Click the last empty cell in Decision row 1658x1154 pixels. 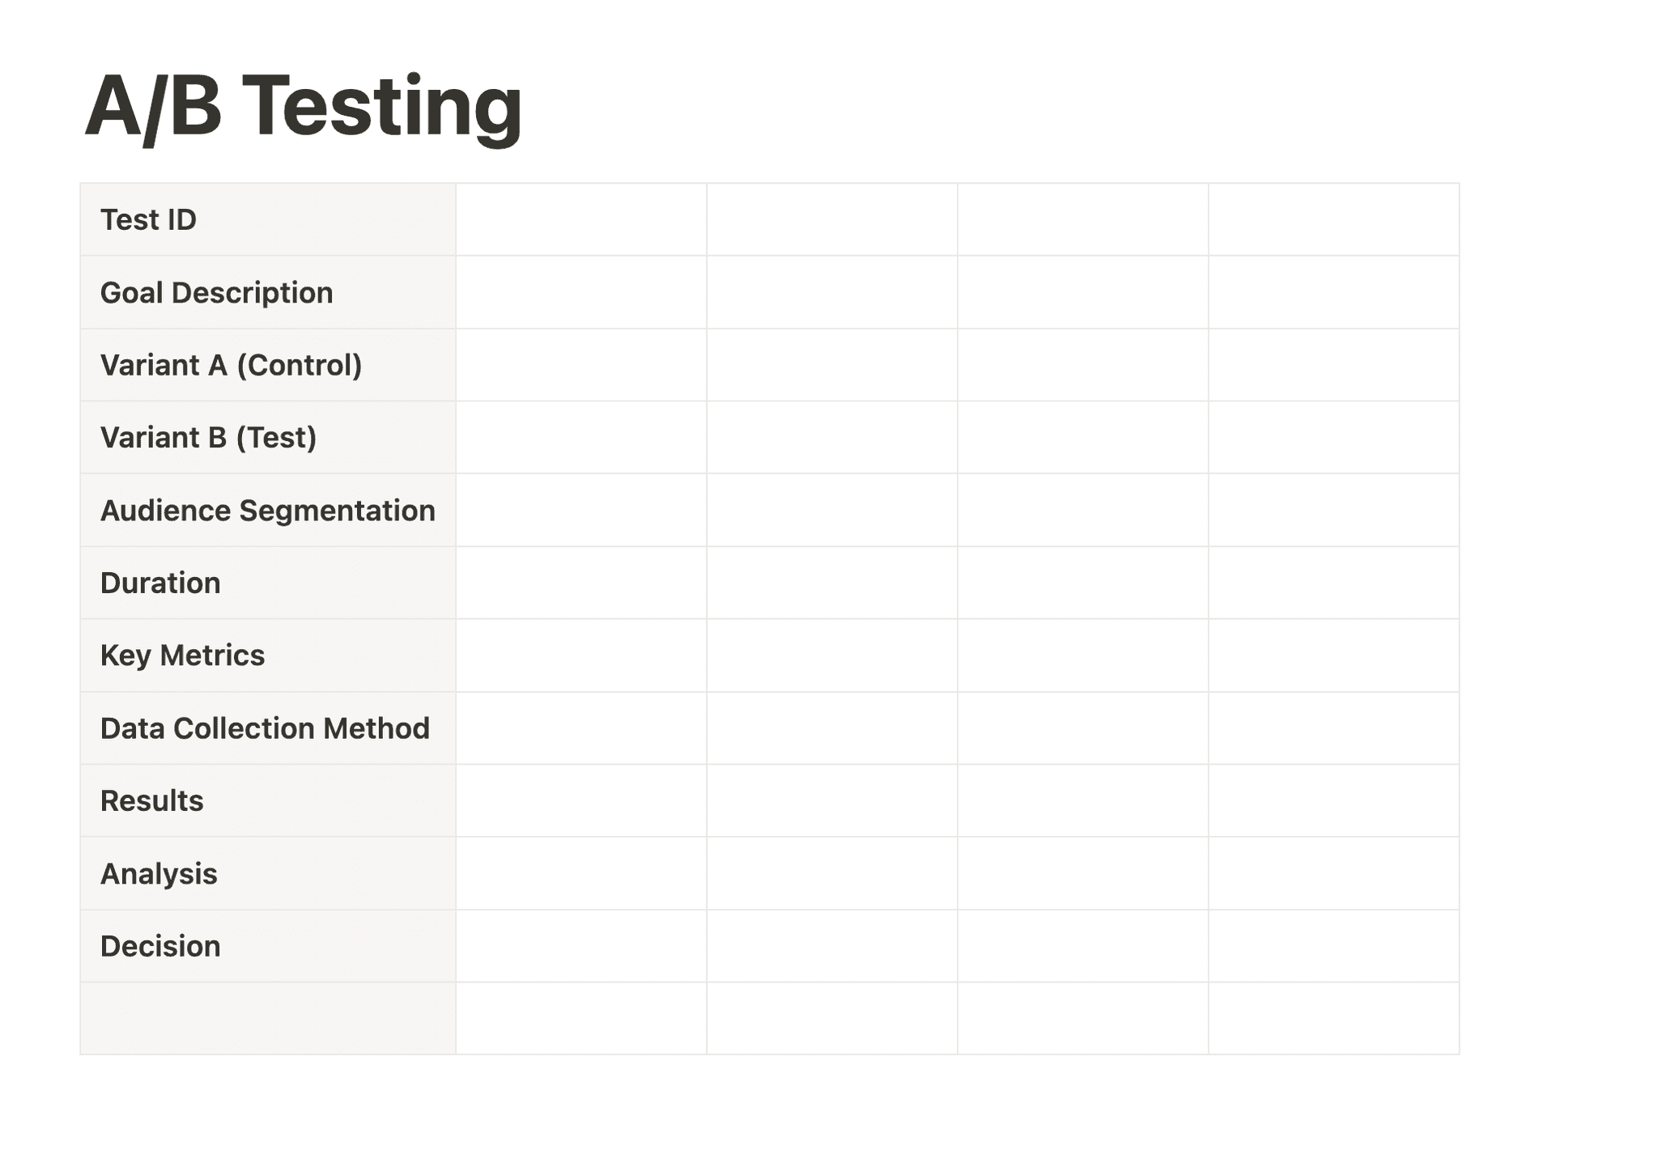tap(1334, 946)
